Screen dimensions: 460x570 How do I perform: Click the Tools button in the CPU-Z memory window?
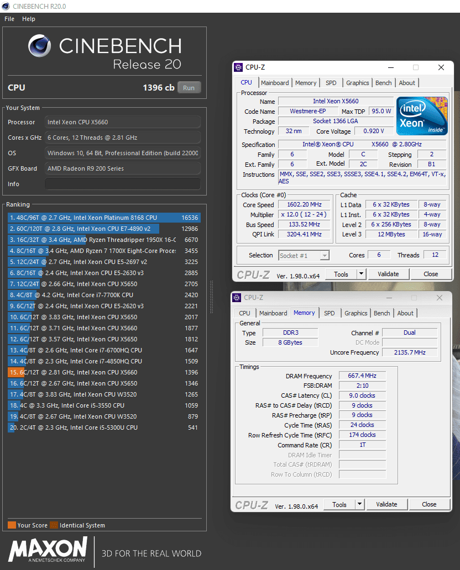(339, 504)
